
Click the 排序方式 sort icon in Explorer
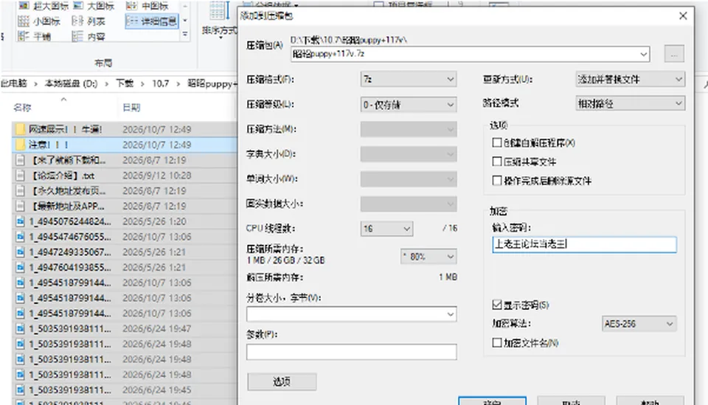click(x=220, y=11)
